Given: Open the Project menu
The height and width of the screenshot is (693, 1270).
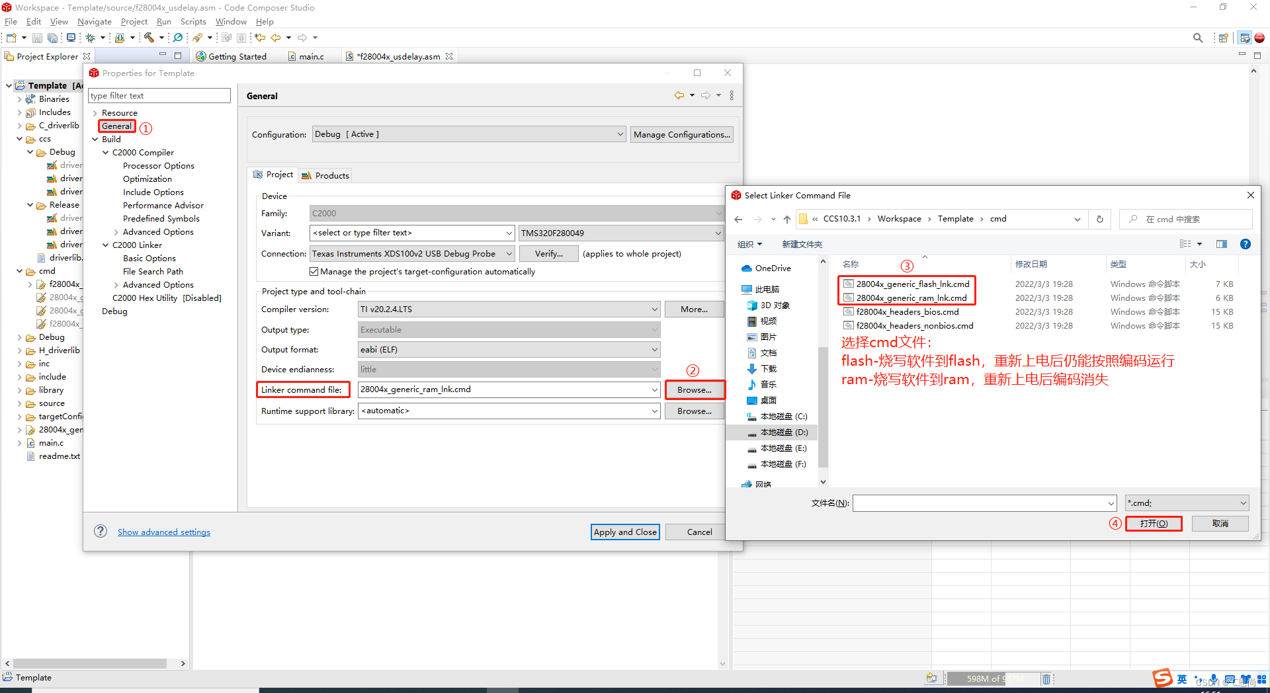Looking at the screenshot, I should [x=134, y=22].
